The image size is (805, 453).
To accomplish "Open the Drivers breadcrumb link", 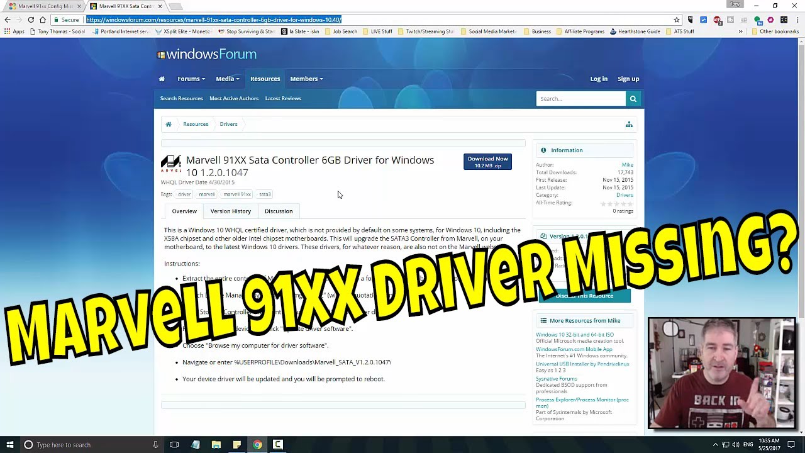I will [x=228, y=124].
